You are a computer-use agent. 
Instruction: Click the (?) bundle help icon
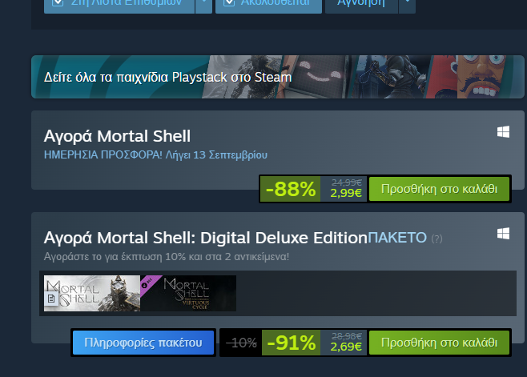pos(436,239)
